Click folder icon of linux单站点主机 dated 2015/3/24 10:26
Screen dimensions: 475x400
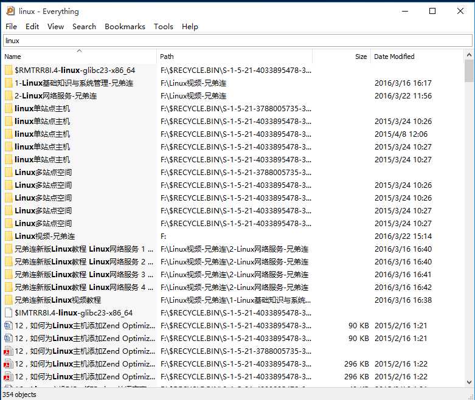click(x=9, y=121)
